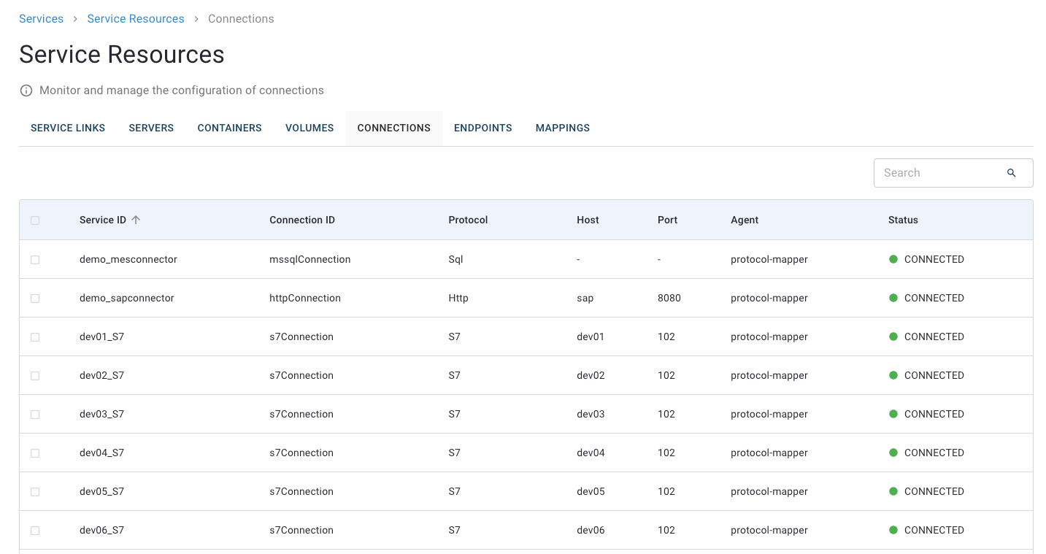The width and height of the screenshot is (1046, 554).
Task: Tick the dev01_S7 row checkbox
Action: (x=35, y=337)
